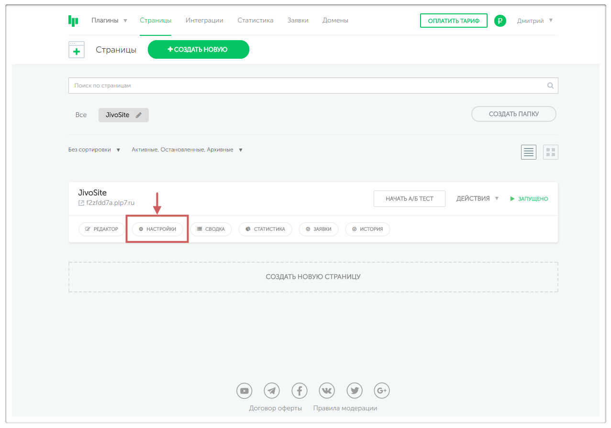
Task: Open the Google Plus icon
Action: pyautogui.click(x=382, y=391)
